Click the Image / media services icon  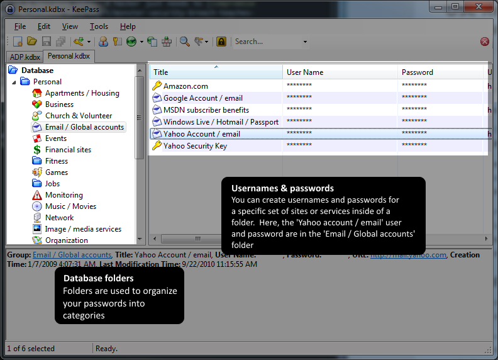[x=37, y=229]
